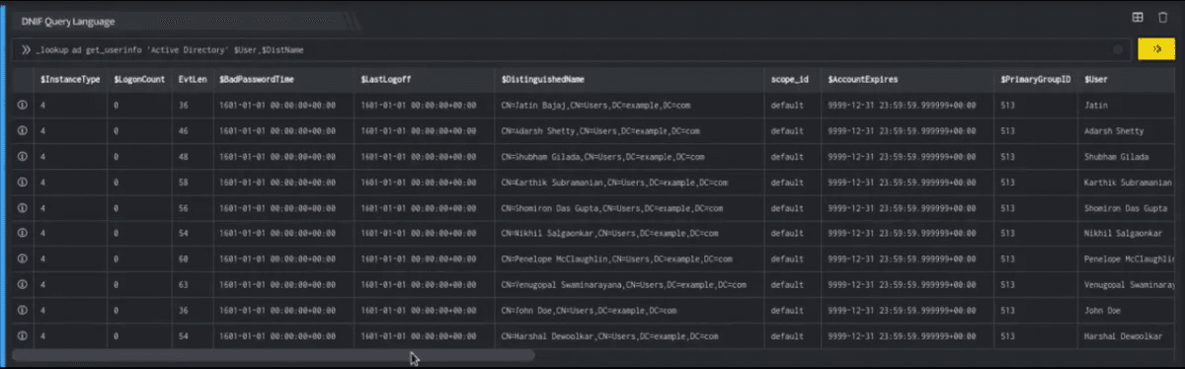Select the DNIF Query Language tab

tap(67, 20)
